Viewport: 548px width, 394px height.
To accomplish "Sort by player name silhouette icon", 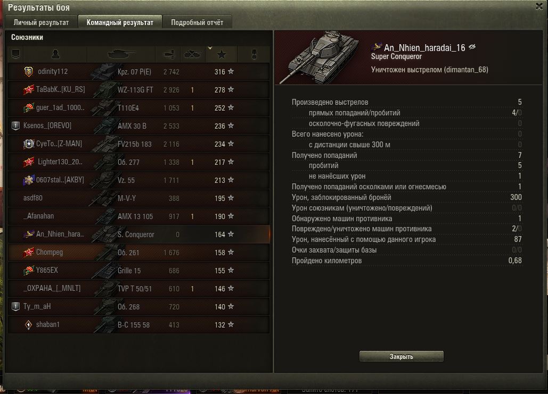I will tap(55, 54).
